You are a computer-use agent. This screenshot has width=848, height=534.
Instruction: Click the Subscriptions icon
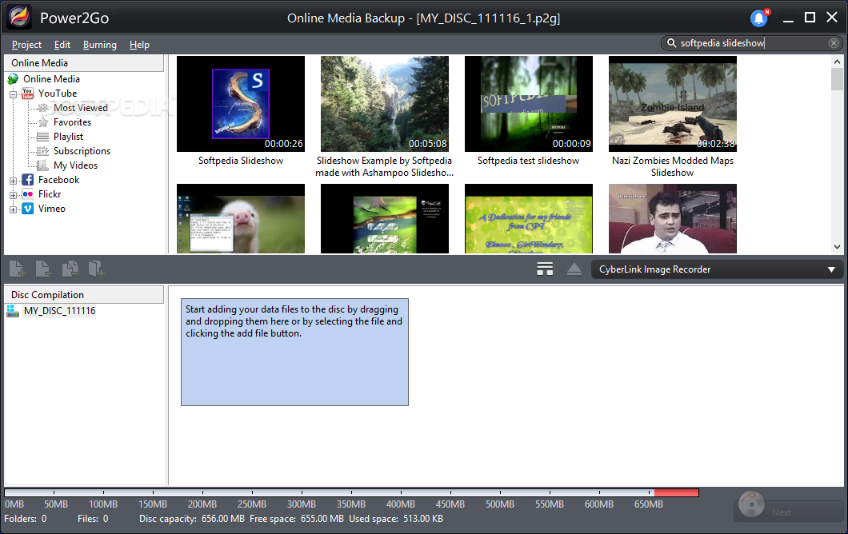pos(43,151)
